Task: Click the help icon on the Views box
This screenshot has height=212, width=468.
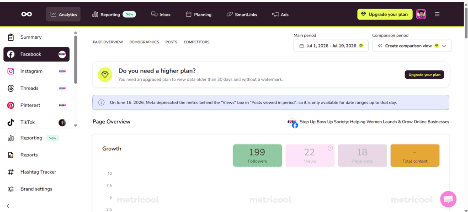Action: click(330, 148)
